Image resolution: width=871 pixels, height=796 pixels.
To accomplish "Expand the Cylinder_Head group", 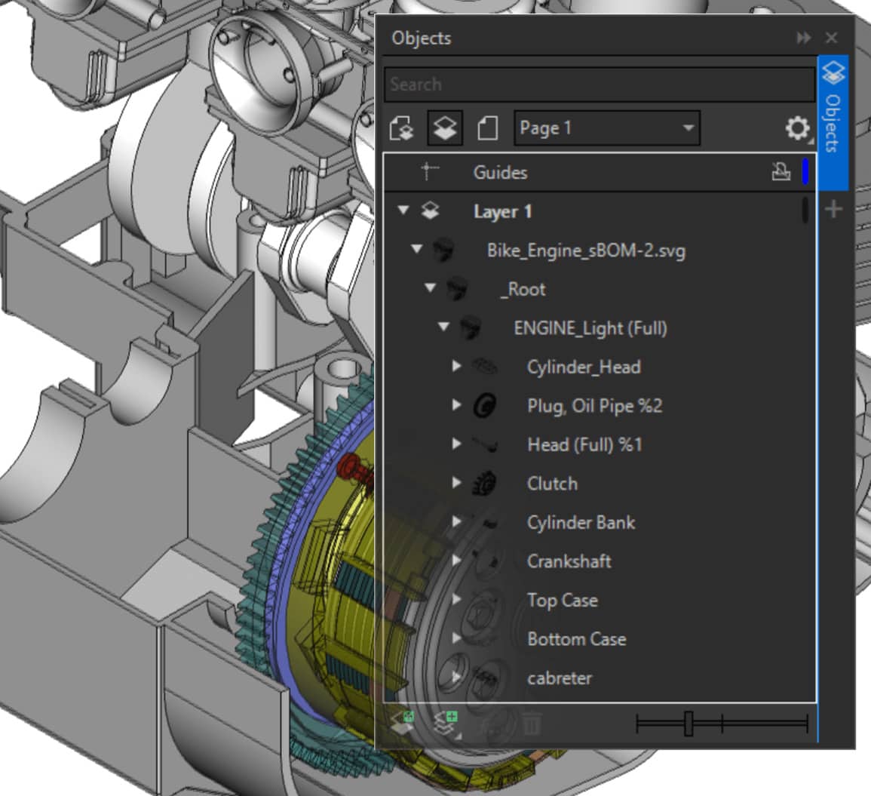I will 456,367.
